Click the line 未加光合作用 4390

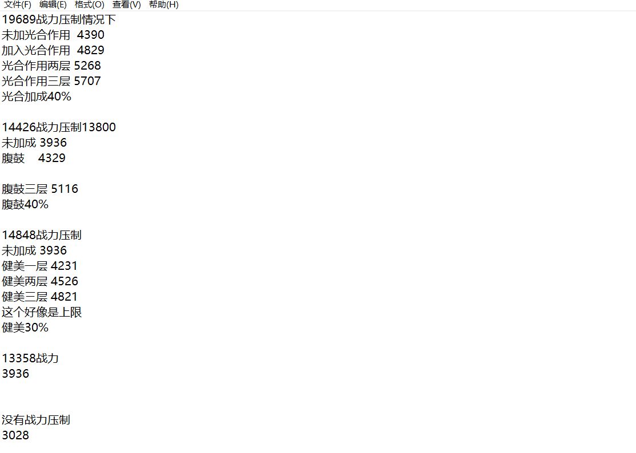[53, 35]
